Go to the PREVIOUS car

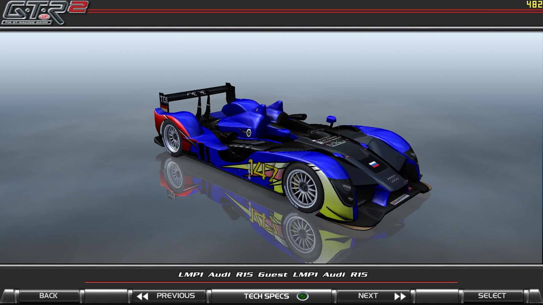pos(175,296)
